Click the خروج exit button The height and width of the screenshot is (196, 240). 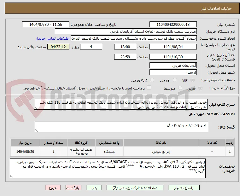click(53, 188)
